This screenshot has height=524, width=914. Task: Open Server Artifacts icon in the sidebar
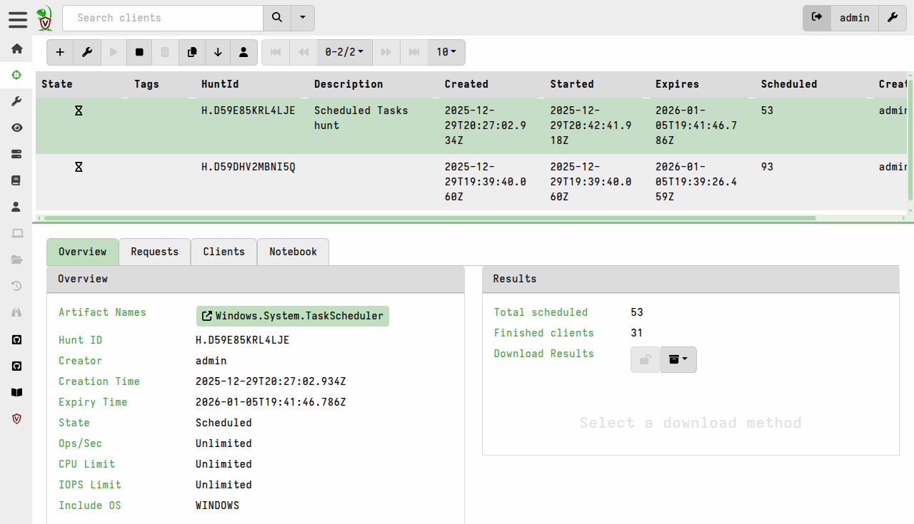click(x=16, y=154)
